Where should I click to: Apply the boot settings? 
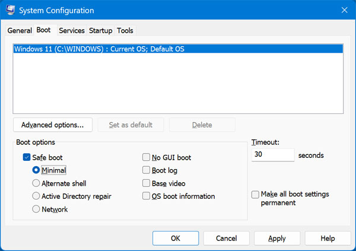click(277, 239)
